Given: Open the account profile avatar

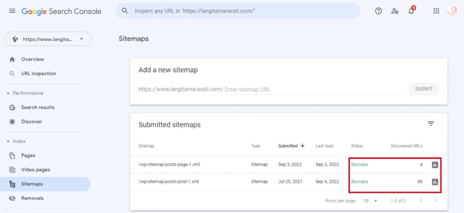Looking at the screenshot, I should coord(452,11).
